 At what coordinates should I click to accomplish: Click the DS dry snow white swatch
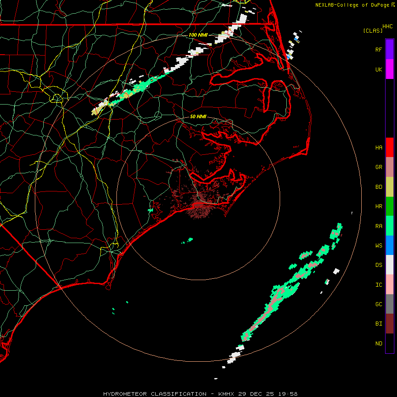click(390, 265)
